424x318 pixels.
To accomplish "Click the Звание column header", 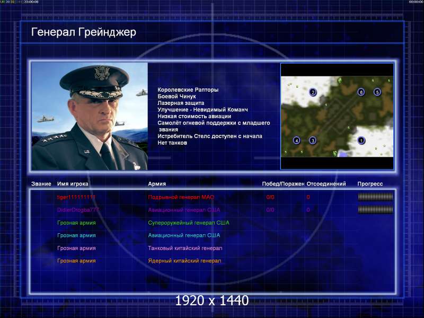I will [x=41, y=184].
